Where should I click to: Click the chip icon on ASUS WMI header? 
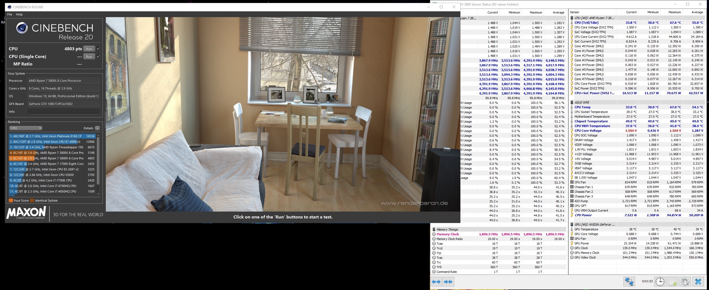pyautogui.click(x=572, y=102)
